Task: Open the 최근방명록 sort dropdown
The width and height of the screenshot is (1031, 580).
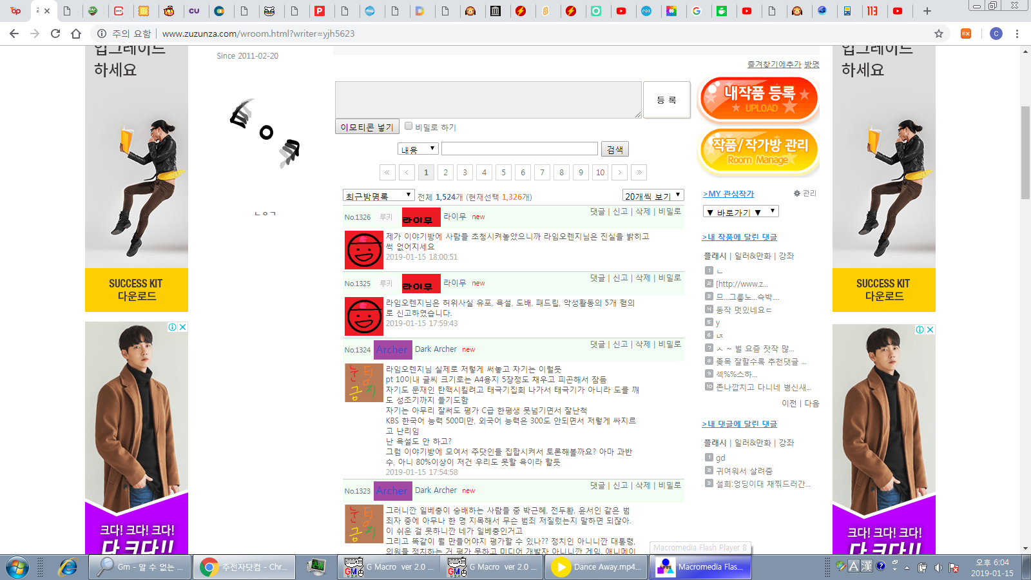Action: (378, 195)
